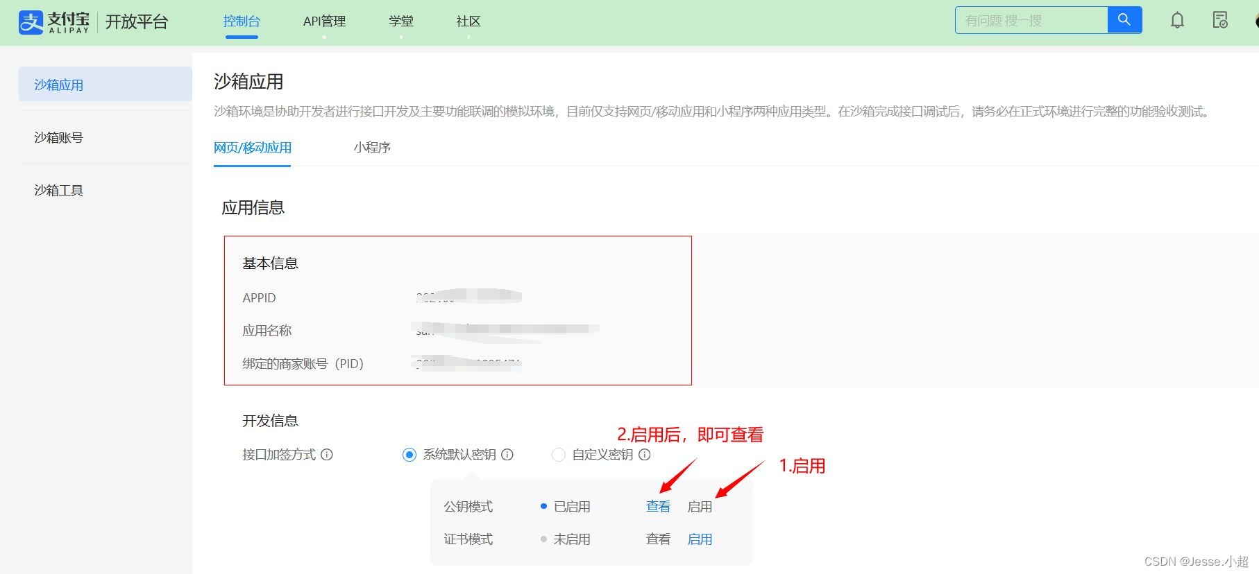Screen dimensions: 1259x574
Task: Click the 证书模式 label
Action: (468, 539)
